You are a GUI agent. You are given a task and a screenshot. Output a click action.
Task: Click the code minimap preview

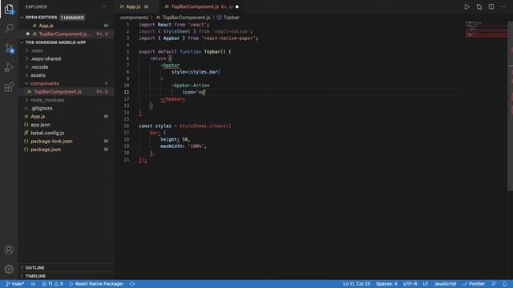pyautogui.click(x=486, y=29)
